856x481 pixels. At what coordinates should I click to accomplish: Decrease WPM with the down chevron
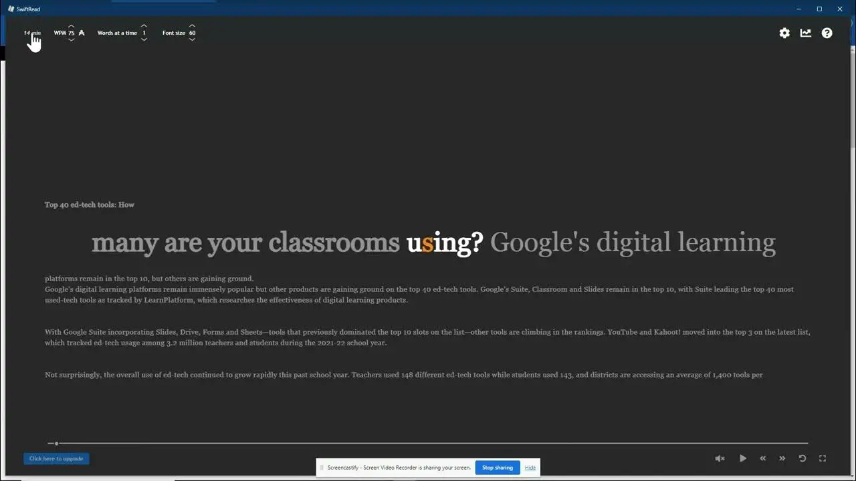pos(71,40)
